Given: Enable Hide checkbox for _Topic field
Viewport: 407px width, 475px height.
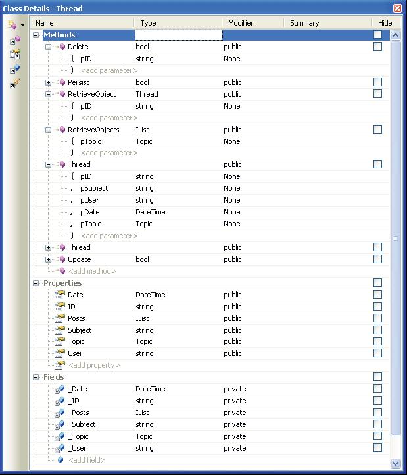Looking at the screenshot, I should 377,436.
